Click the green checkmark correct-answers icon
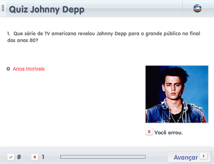 pyautogui.click(x=11, y=157)
